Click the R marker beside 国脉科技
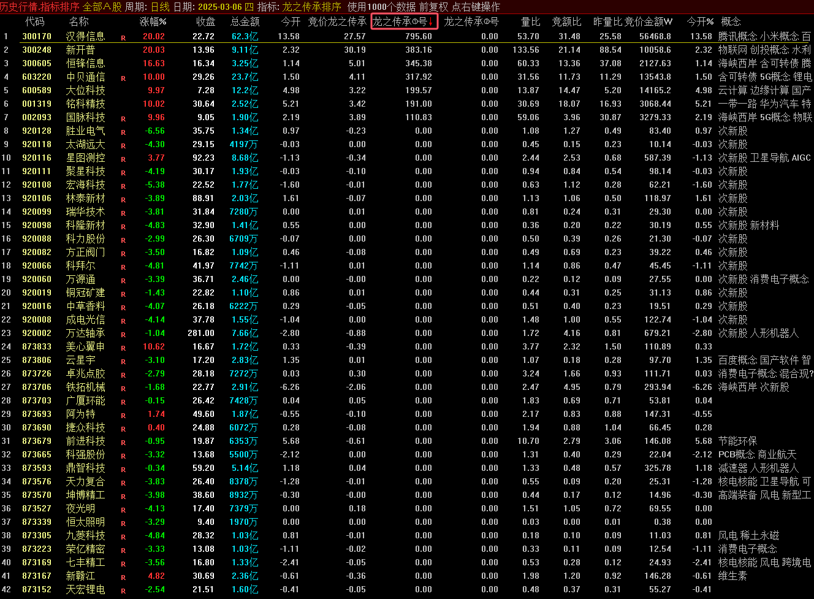 [123, 119]
